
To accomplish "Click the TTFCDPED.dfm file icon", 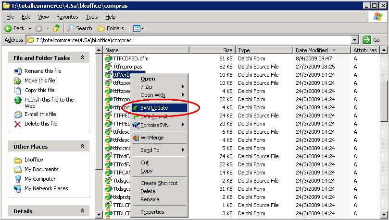I will tap(108, 58).
